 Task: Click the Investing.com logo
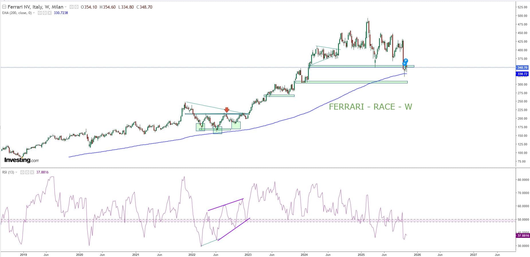(x=21, y=160)
